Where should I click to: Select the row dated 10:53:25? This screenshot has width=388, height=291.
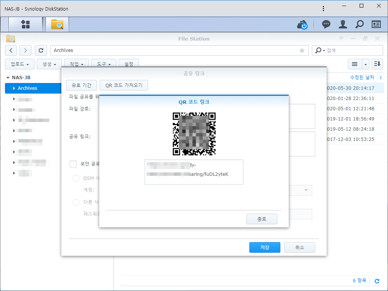tap(355, 139)
